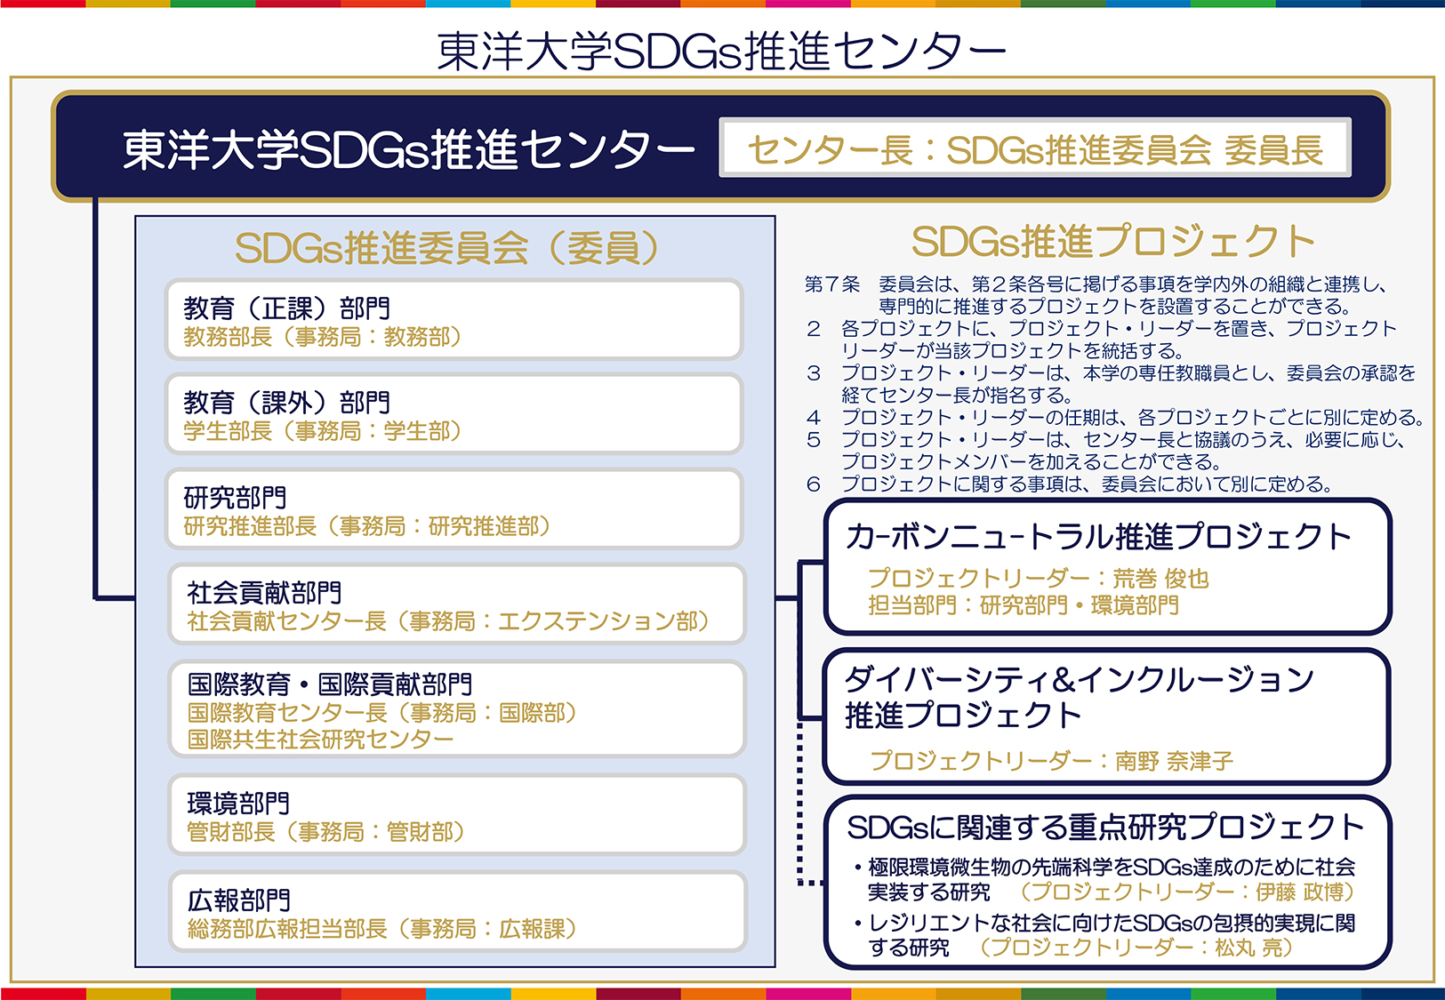The height and width of the screenshot is (1000, 1445).
Task: Click clause 6 プロジェクトに関する事項 text
Action: (1069, 484)
